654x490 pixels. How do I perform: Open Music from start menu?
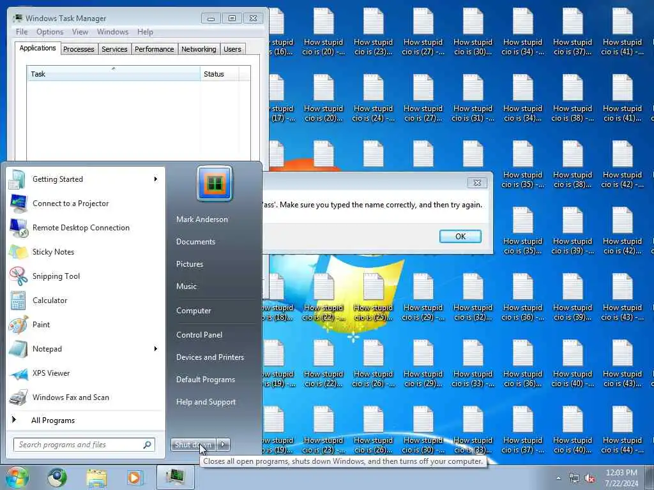(x=186, y=286)
